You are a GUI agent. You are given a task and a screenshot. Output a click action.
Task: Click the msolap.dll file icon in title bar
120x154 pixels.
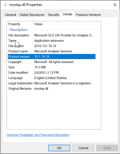point(5,4)
